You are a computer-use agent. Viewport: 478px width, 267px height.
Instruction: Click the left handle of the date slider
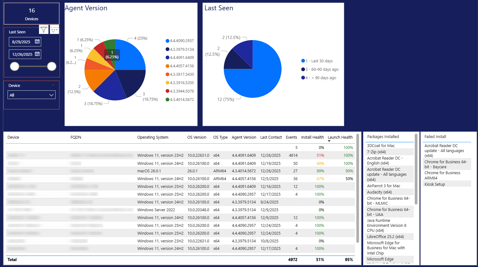click(15, 66)
